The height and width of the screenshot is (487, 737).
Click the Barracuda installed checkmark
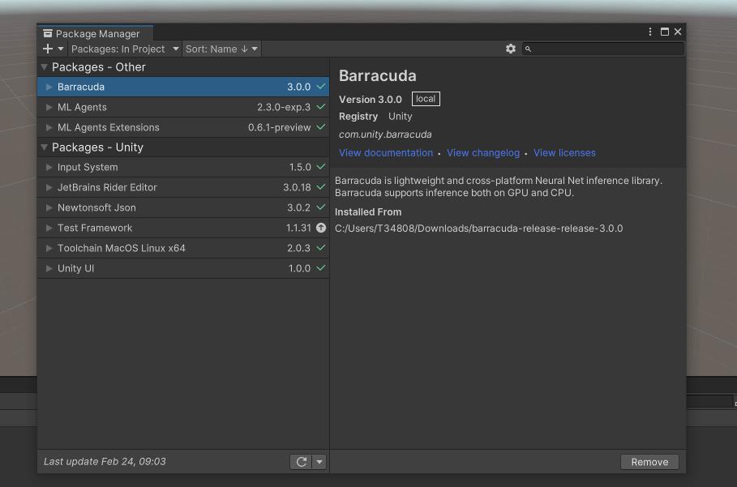(321, 87)
